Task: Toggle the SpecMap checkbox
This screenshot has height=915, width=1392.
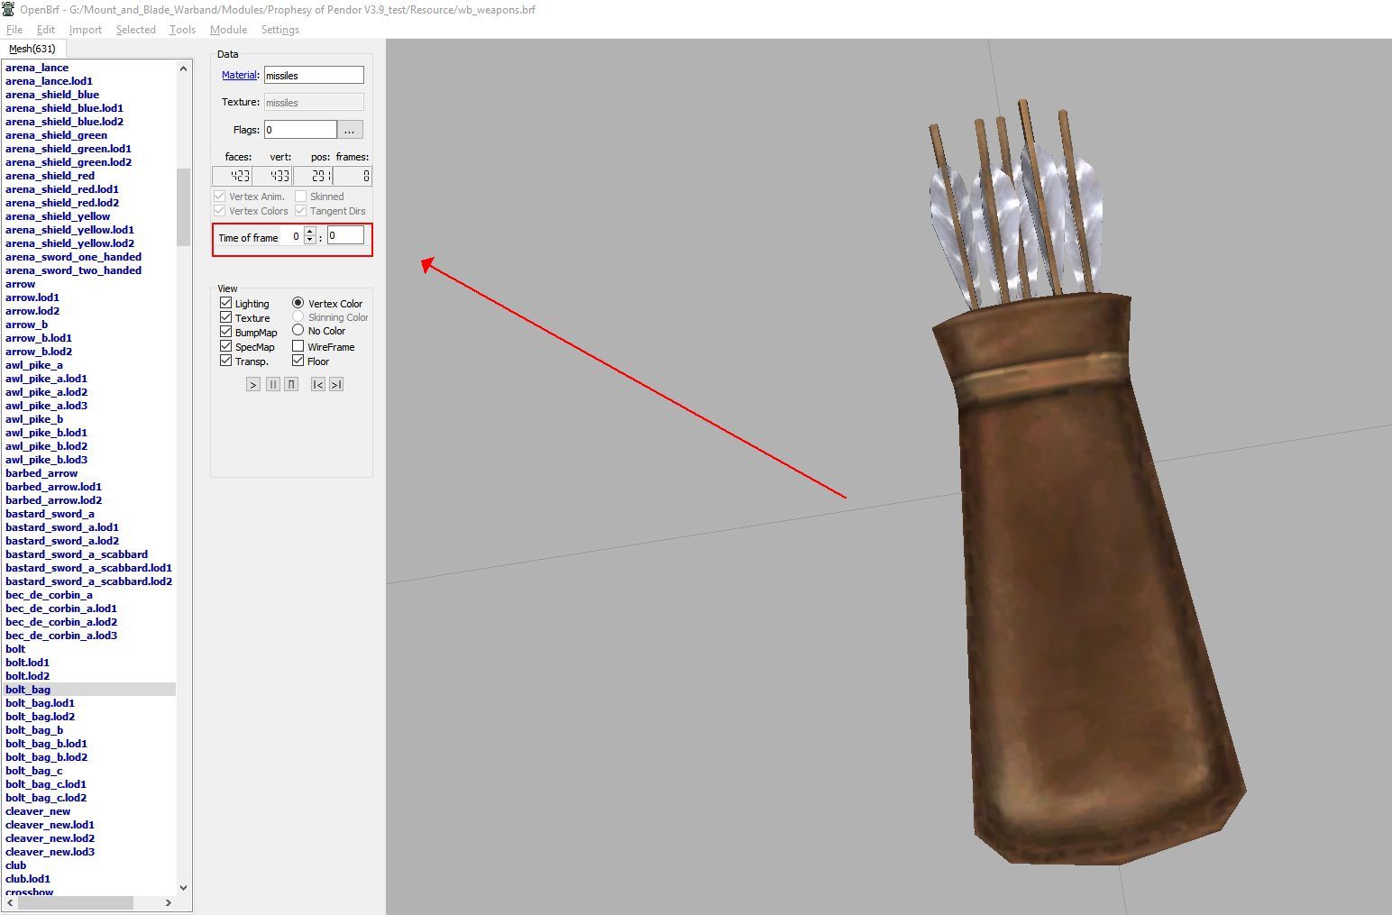Action: (226, 346)
